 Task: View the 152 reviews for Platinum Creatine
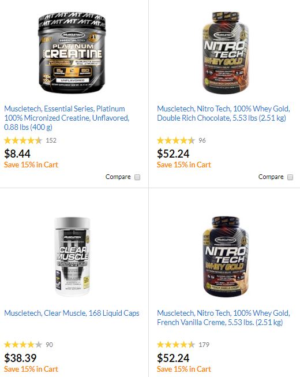click(51, 140)
